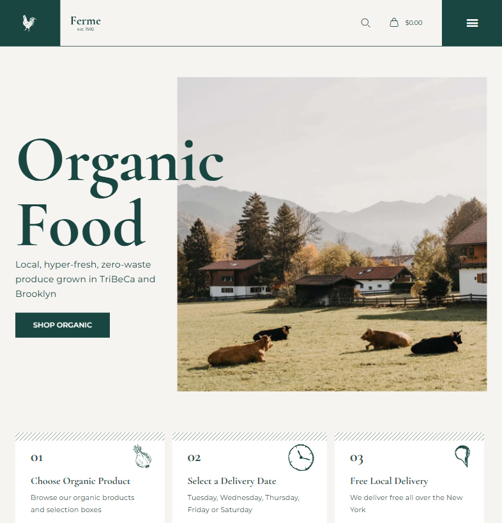This screenshot has width=502, height=523.
Task: Click the onion icon on card 01
Action: coord(142,457)
